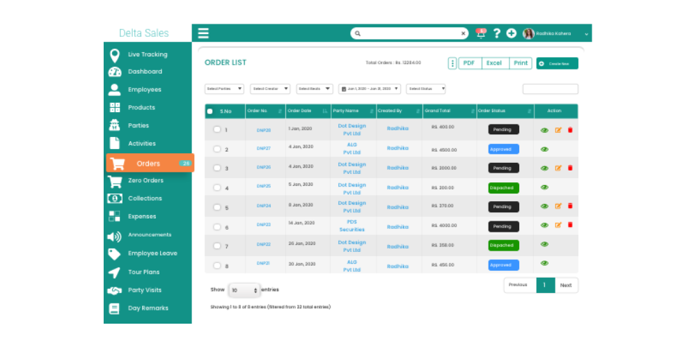The width and height of the screenshot is (696, 348).
Task: Export the order list as PDF
Action: [x=470, y=63]
